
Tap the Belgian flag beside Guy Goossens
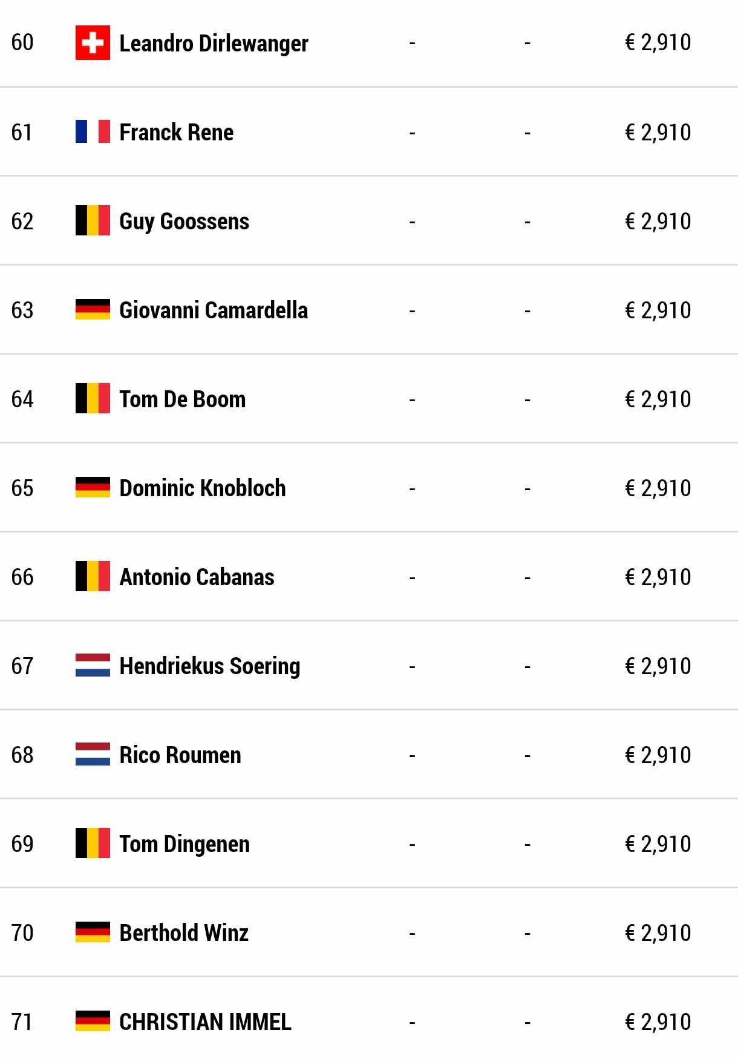[93, 220]
